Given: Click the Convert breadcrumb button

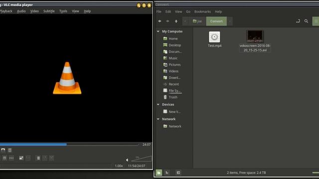Looking at the screenshot, I should point(216,21).
